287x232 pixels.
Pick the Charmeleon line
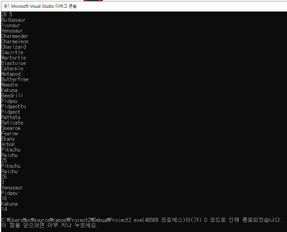[15, 42]
